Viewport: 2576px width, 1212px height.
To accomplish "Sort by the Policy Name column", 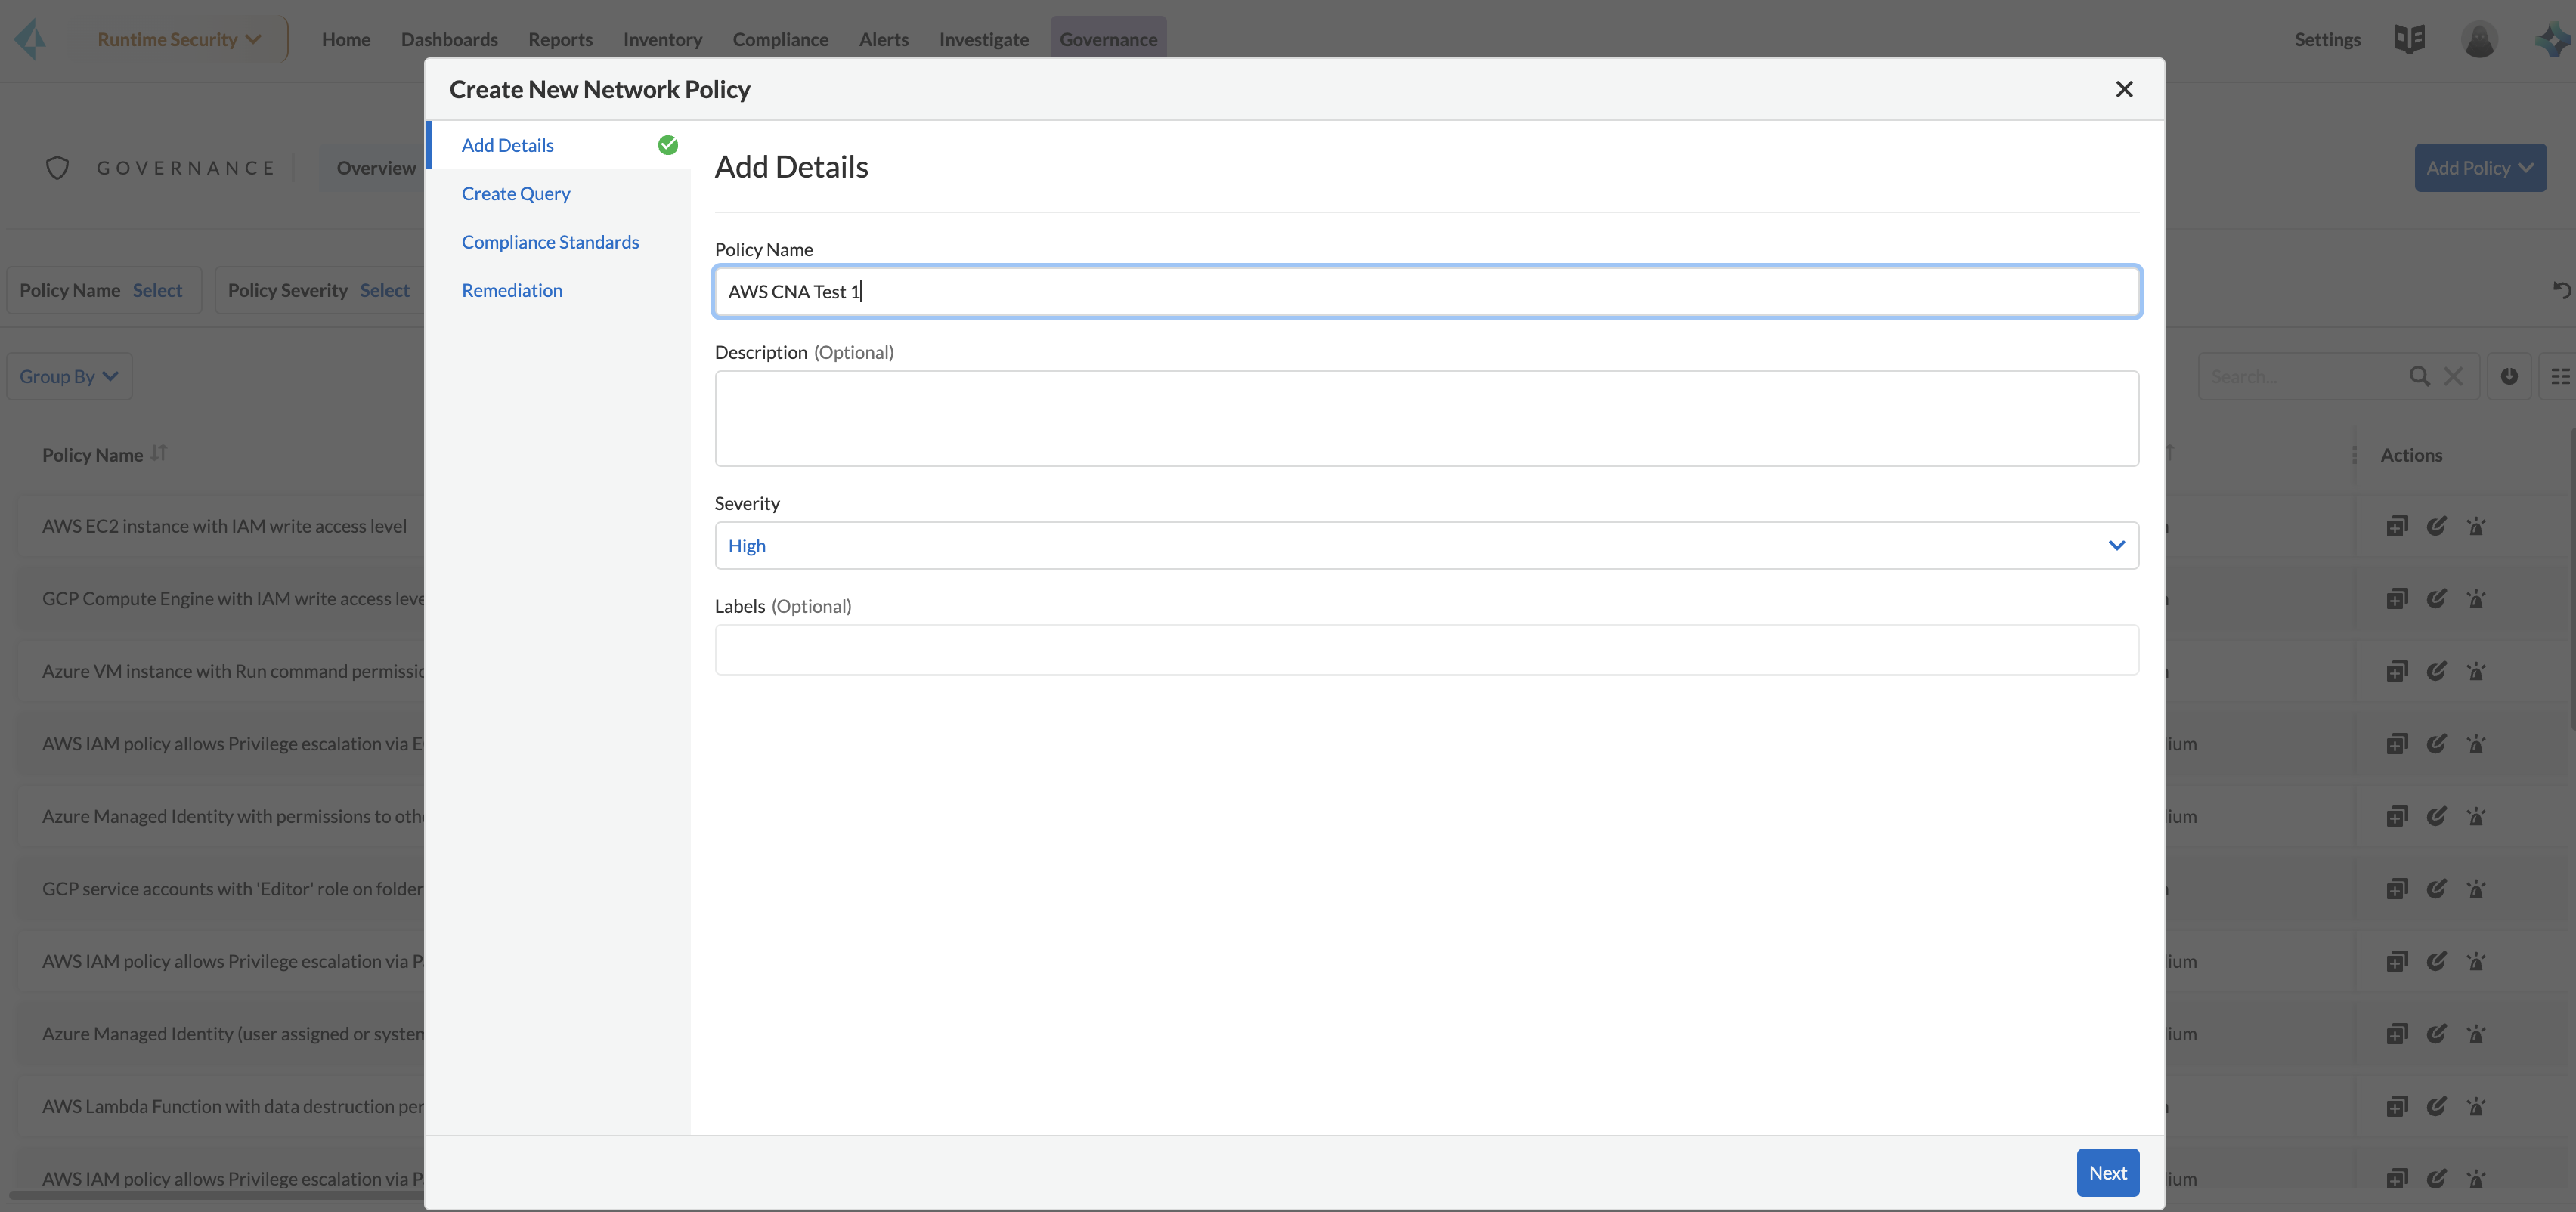I will (x=159, y=453).
